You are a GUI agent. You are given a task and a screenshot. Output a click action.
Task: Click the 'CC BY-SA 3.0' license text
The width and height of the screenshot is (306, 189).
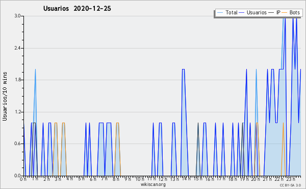coord(290,185)
